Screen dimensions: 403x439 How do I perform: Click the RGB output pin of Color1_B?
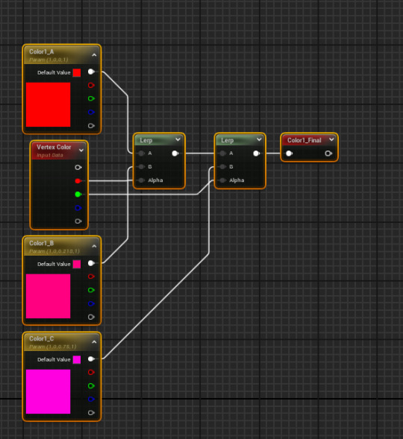[91, 263]
